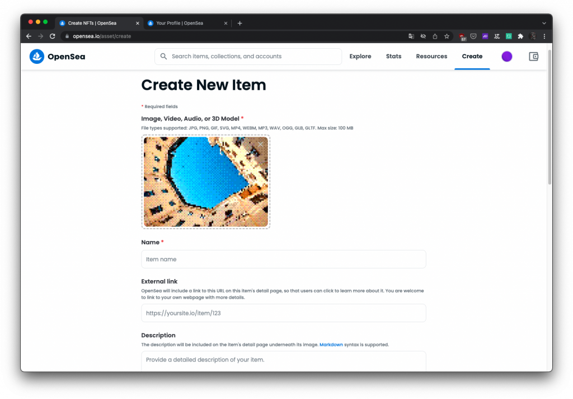
Task: Click the Required fields note
Action: click(x=159, y=106)
